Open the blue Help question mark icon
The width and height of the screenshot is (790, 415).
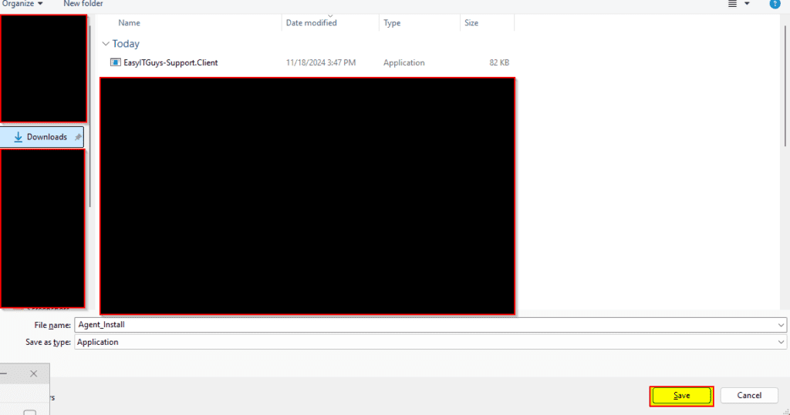(775, 4)
